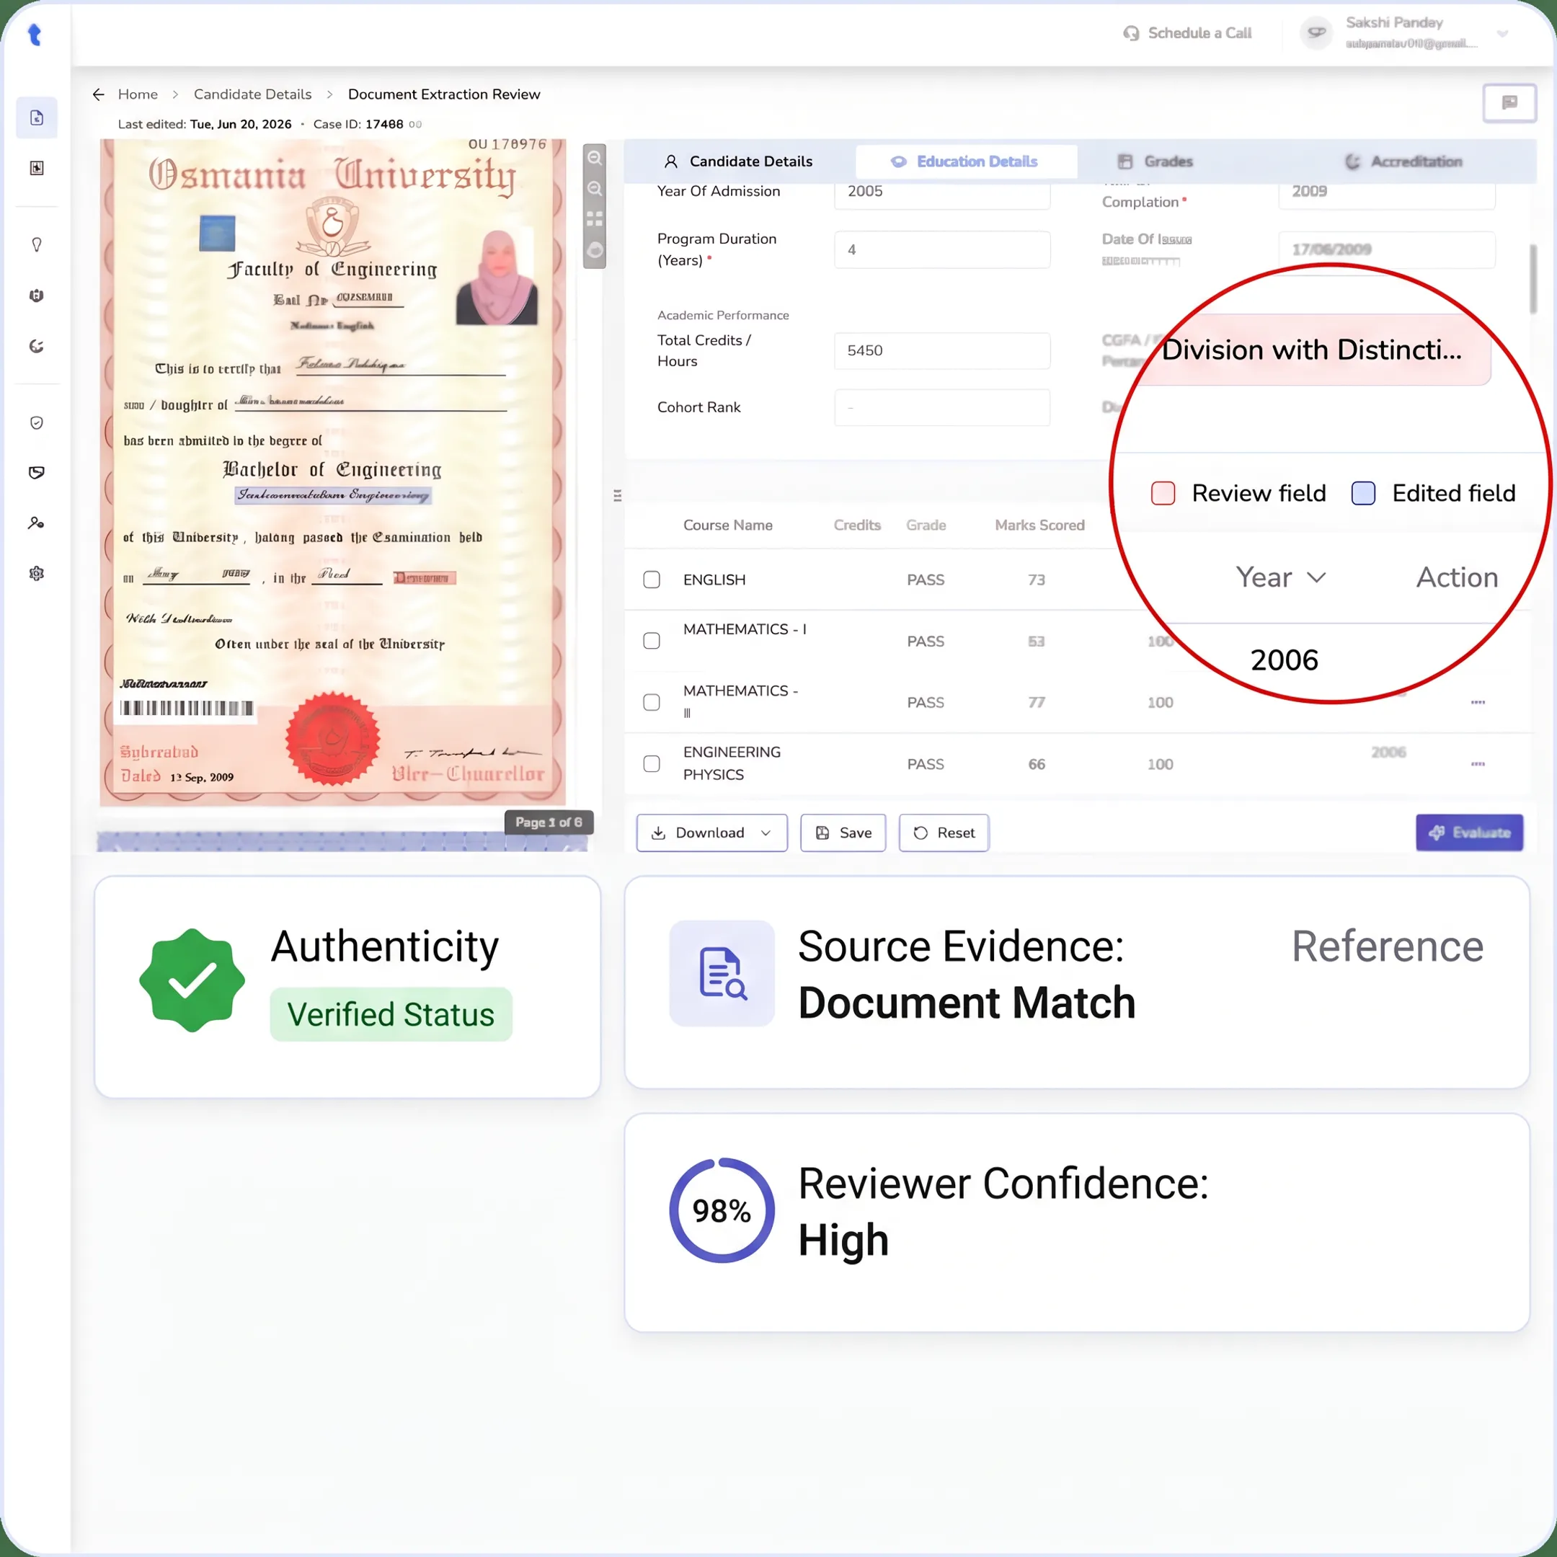This screenshot has height=1557, width=1557.
Task: Switch to the Grades tab
Action: pyautogui.click(x=1155, y=161)
